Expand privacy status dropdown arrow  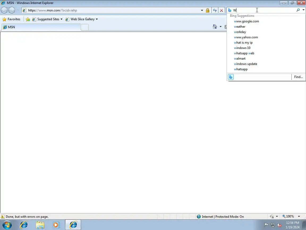coord(277,216)
